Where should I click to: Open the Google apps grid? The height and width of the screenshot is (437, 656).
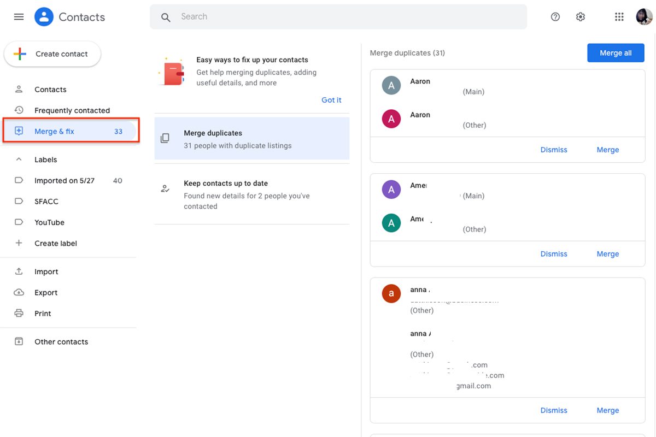pyautogui.click(x=619, y=17)
